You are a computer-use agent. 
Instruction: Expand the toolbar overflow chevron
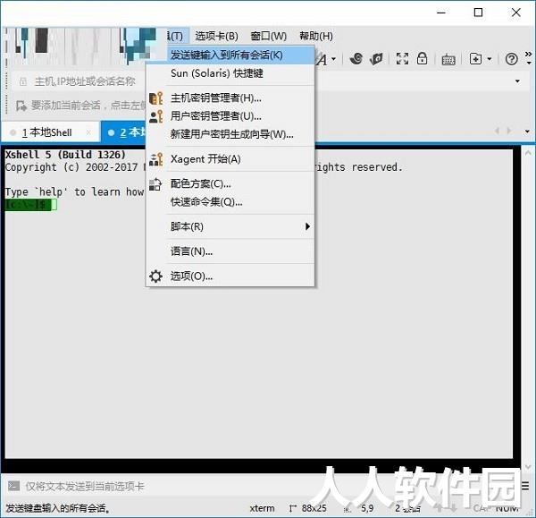pyautogui.click(x=529, y=58)
